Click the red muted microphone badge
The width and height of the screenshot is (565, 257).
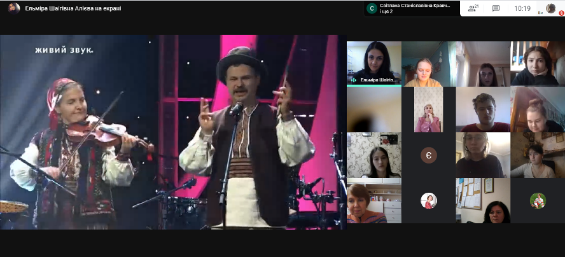tap(561, 13)
